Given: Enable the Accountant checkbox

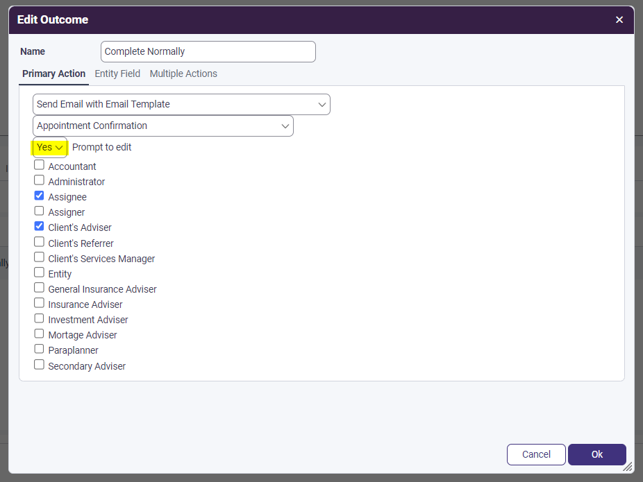Looking at the screenshot, I should coord(40,166).
